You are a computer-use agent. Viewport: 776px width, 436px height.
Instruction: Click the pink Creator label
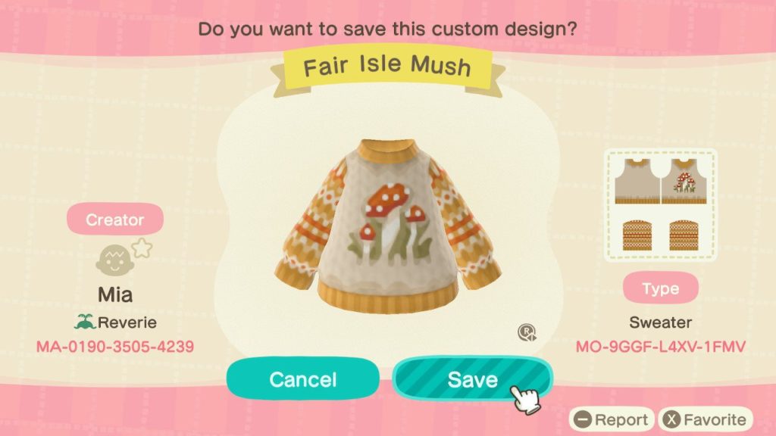(x=115, y=219)
